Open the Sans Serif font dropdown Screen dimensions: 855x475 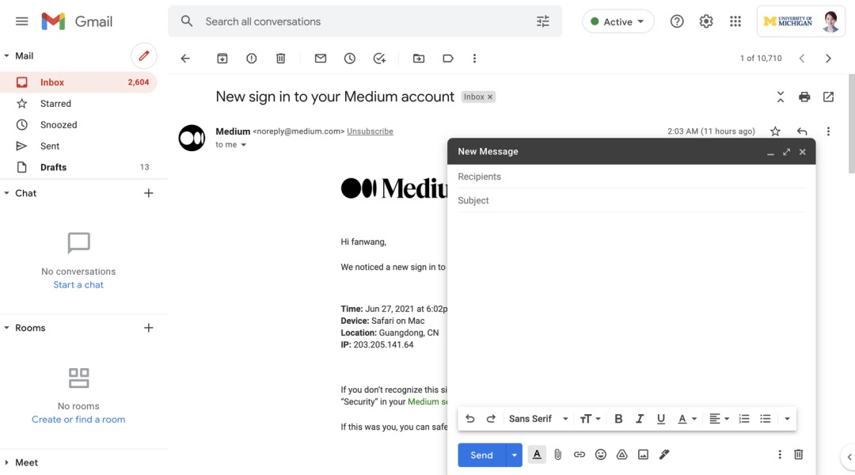(538, 419)
